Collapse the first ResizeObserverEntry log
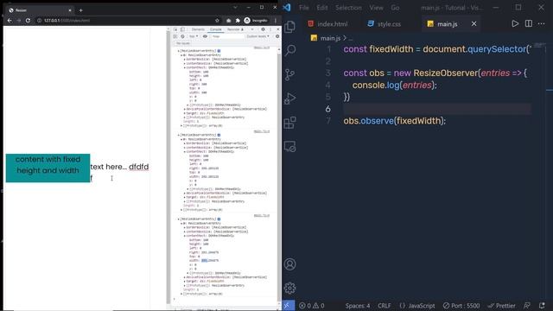 point(179,51)
